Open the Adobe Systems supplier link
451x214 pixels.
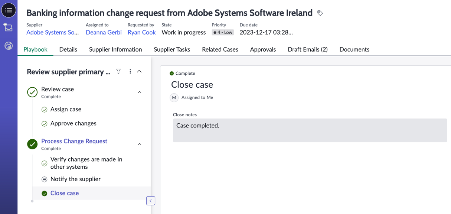[53, 32]
